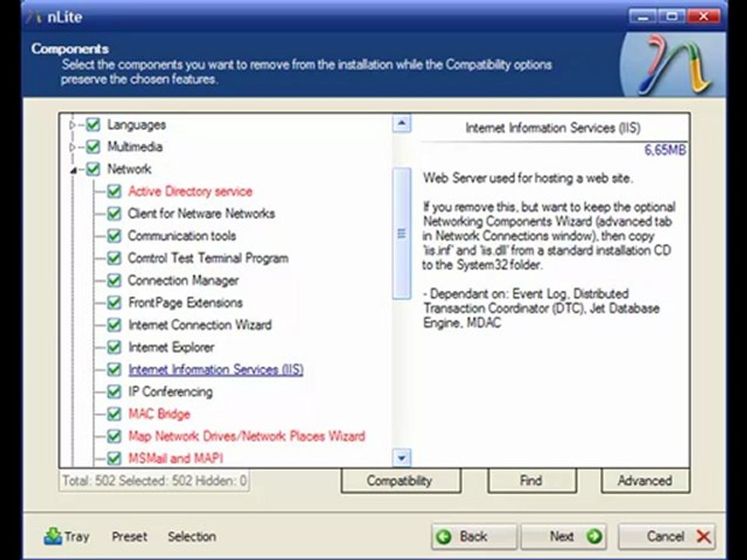Toggle the Connection Manager checkbox

(x=114, y=281)
